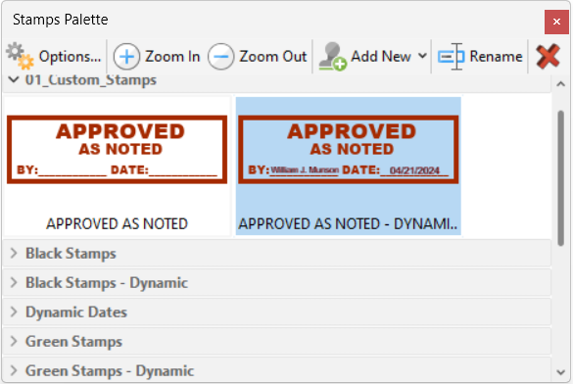Screen dimensions: 573x384
Task: Click the red X delete icon
Action: point(549,57)
